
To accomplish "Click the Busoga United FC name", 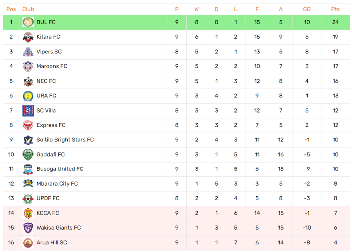I will coord(60,169).
